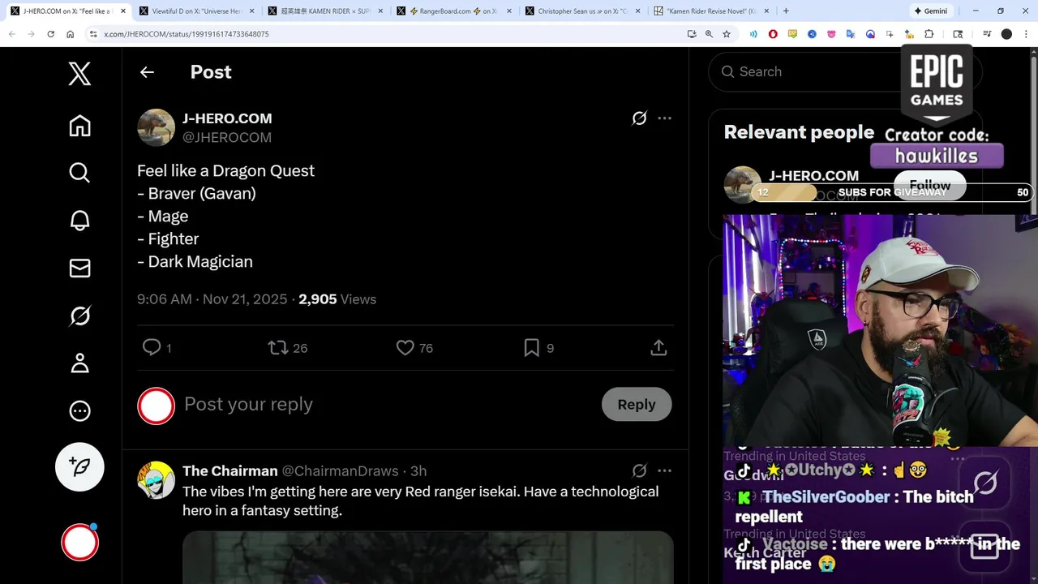Viewport: 1038px width, 584px height.
Task: Click the address bar URL
Action: 187,34
